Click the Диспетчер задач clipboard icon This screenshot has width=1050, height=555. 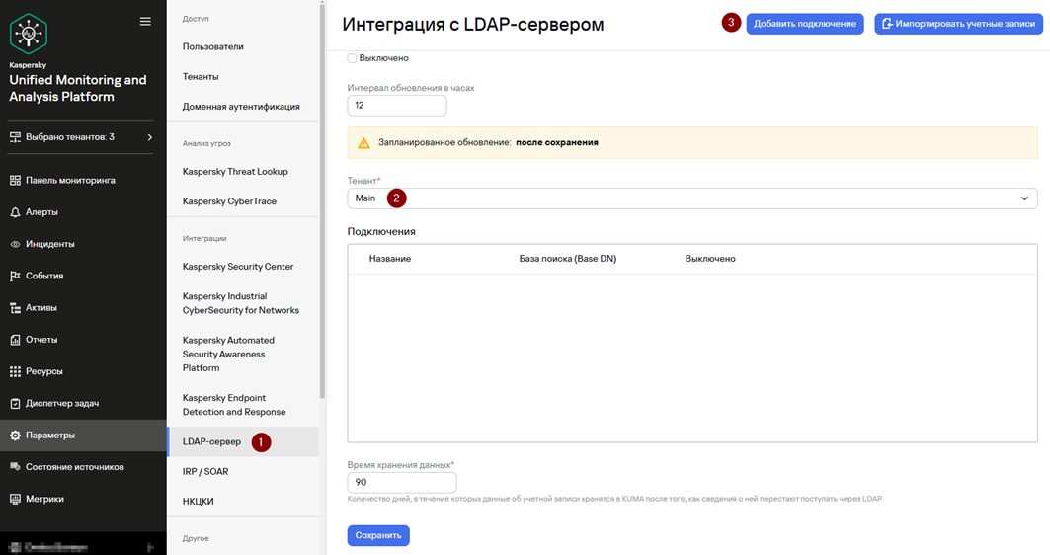tap(15, 404)
